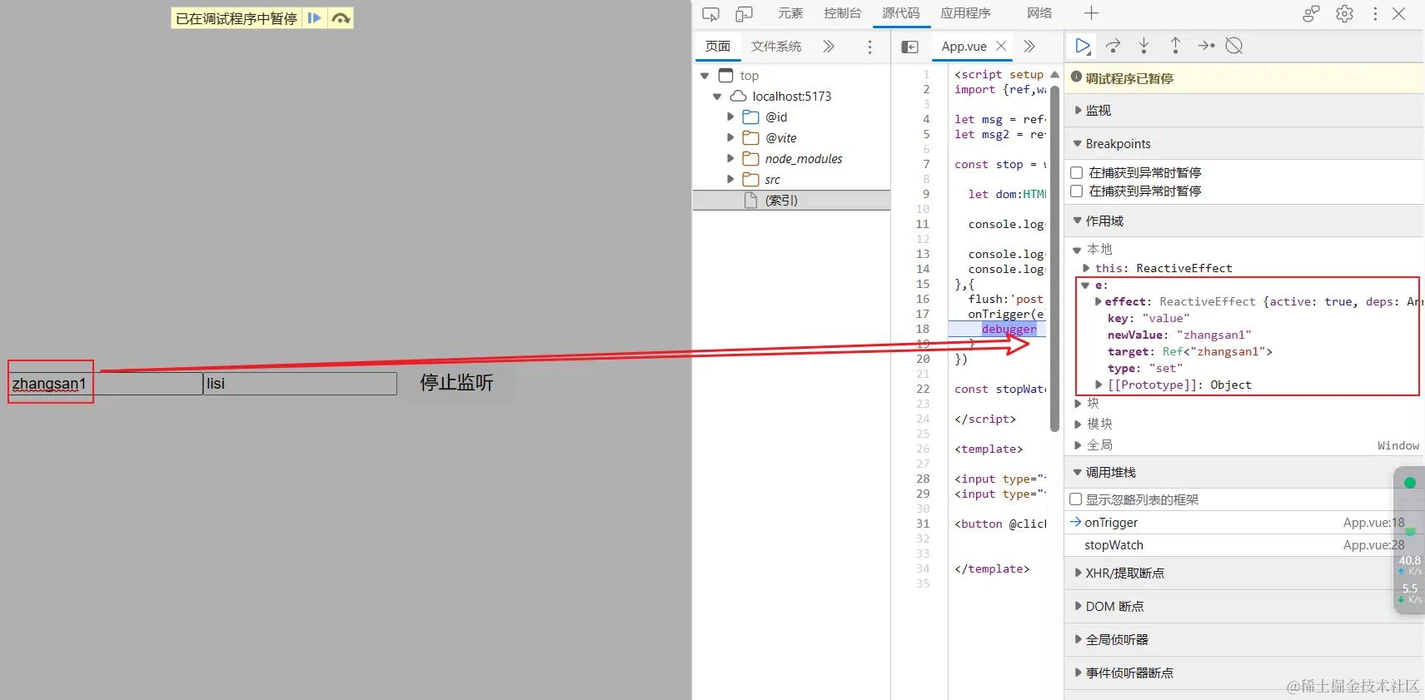Expand the 模块 module scope
The width and height of the screenshot is (1425, 700).
click(1078, 424)
